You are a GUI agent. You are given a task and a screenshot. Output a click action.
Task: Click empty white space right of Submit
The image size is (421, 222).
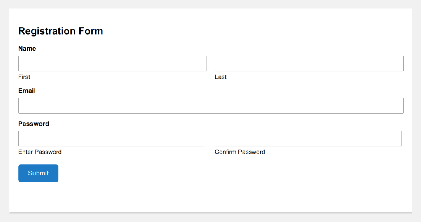click(206, 173)
